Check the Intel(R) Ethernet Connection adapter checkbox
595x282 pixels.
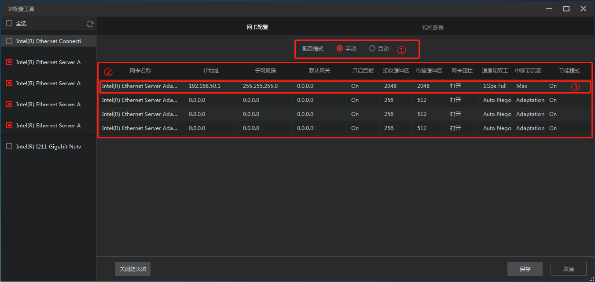(9, 41)
